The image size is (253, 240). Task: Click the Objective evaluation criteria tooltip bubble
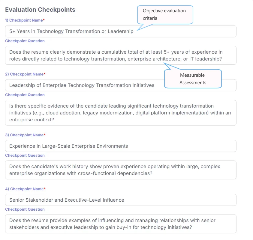[165, 14]
